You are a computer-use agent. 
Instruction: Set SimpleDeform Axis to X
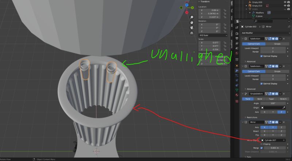pos(264,112)
